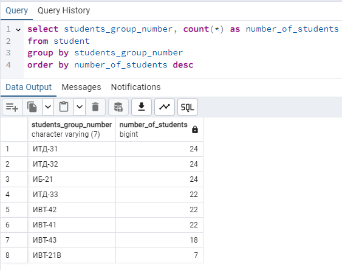Click the value 22 in ИВТ-42 row
342x270 pixels.
pyautogui.click(x=159, y=210)
